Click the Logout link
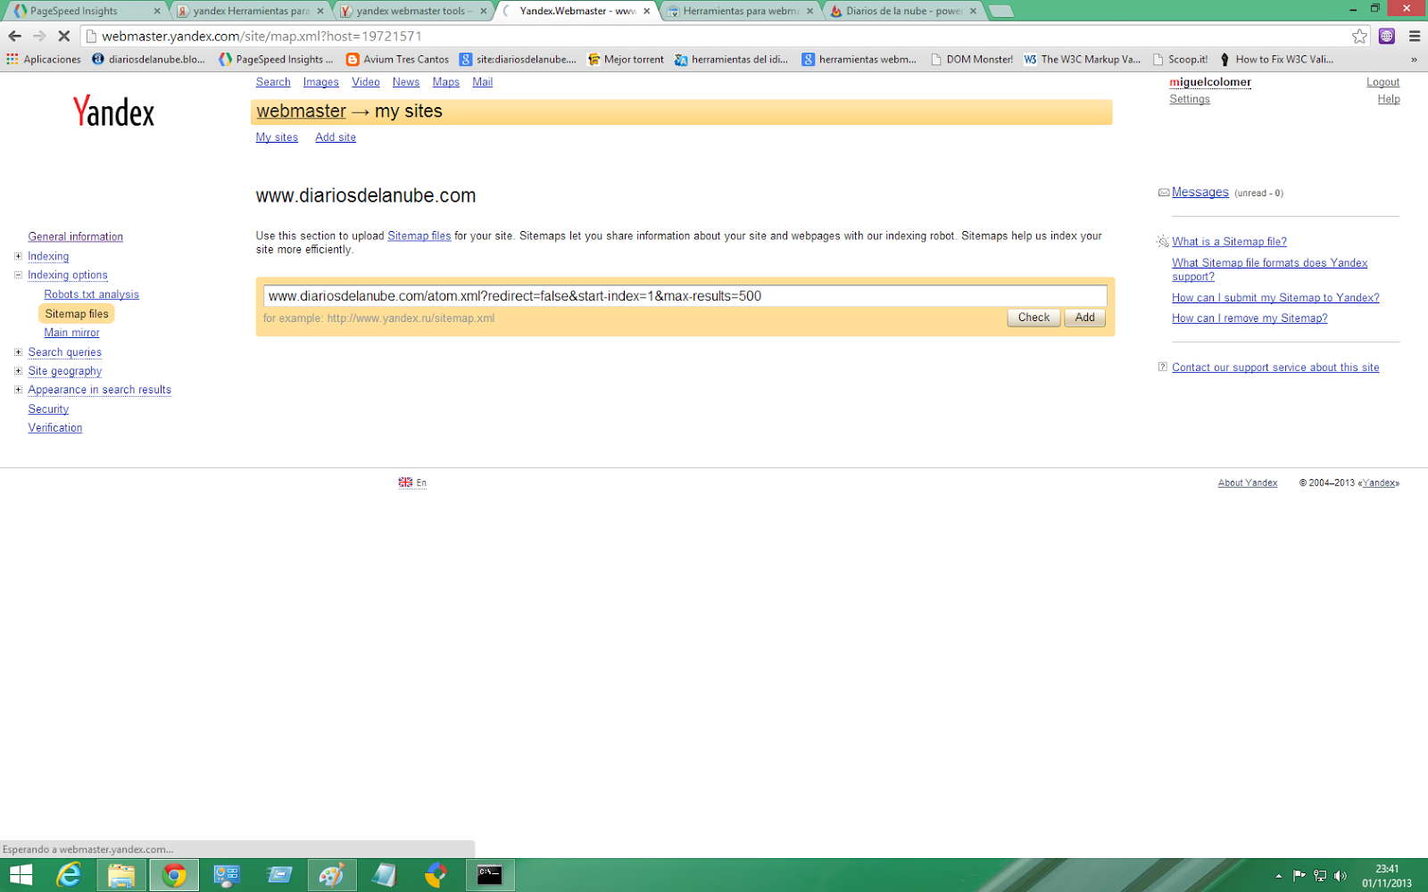The height and width of the screenshot is (892, 1428). (1382, 82)
